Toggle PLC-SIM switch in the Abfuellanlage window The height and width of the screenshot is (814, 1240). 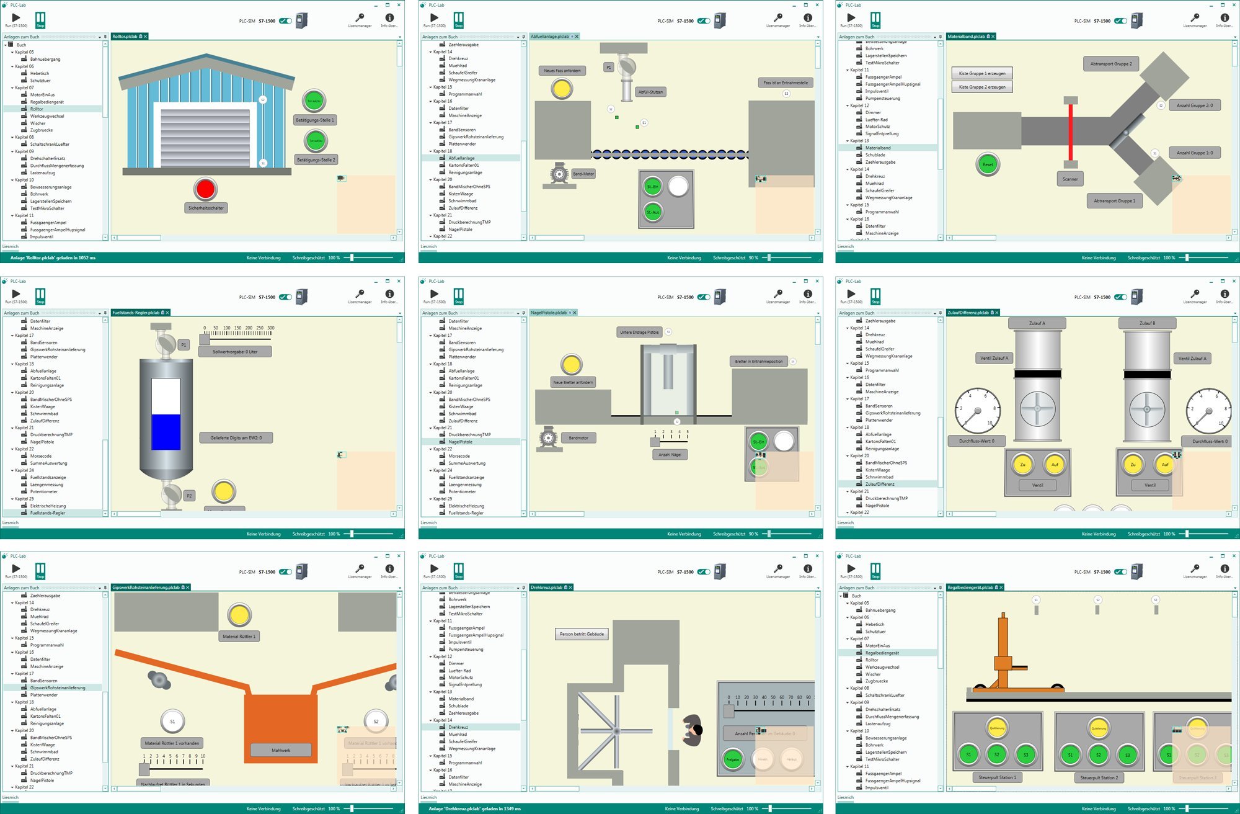pos(704,21)
